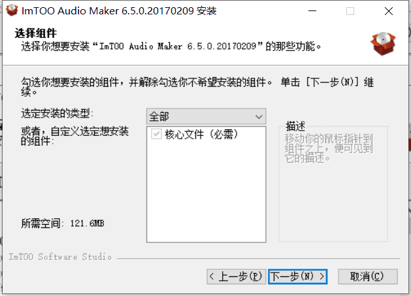Toggle the 核心文件 (必需) checkbox
The image size is (411, 296).
pos(156,134)
